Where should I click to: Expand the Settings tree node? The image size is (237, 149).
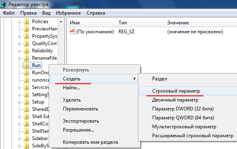pyautogui.click(x=19, y=95)
